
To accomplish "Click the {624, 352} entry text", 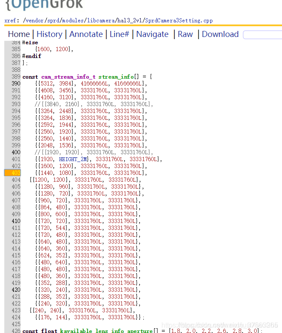I will pyautogui.click(x=53, y=256).
